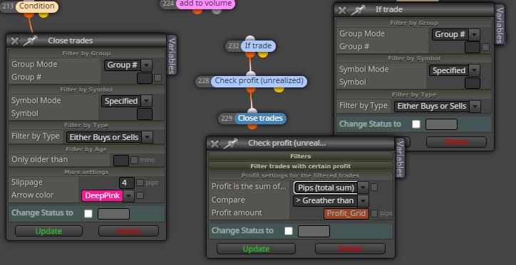Screen dimensions: 516x265
Task: Enable Change Status to checkbox in Check profit
Action: tap(288, 231)
